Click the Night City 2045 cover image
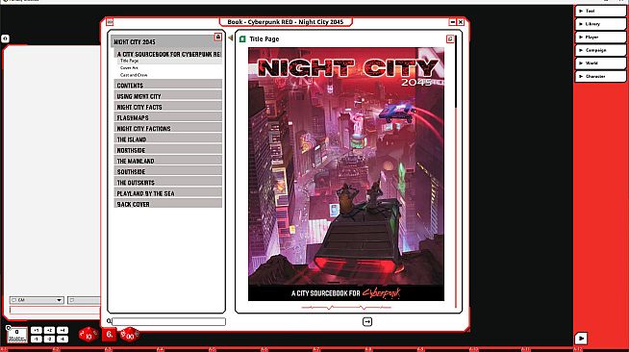 click(x=346, y=174)
